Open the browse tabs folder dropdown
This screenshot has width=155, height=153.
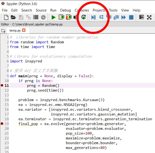[3, 31]
